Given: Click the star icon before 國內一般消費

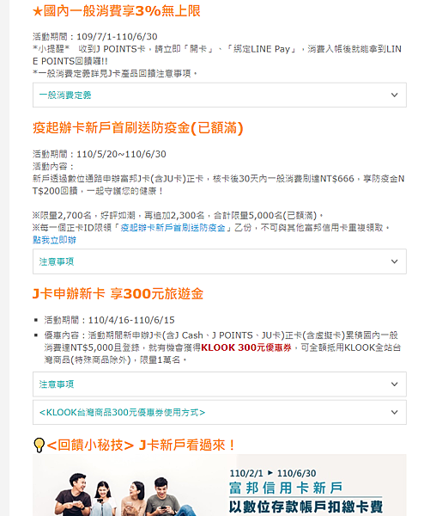Looking at the screenshot, I should pyautogui.click(x=38, y=11).
